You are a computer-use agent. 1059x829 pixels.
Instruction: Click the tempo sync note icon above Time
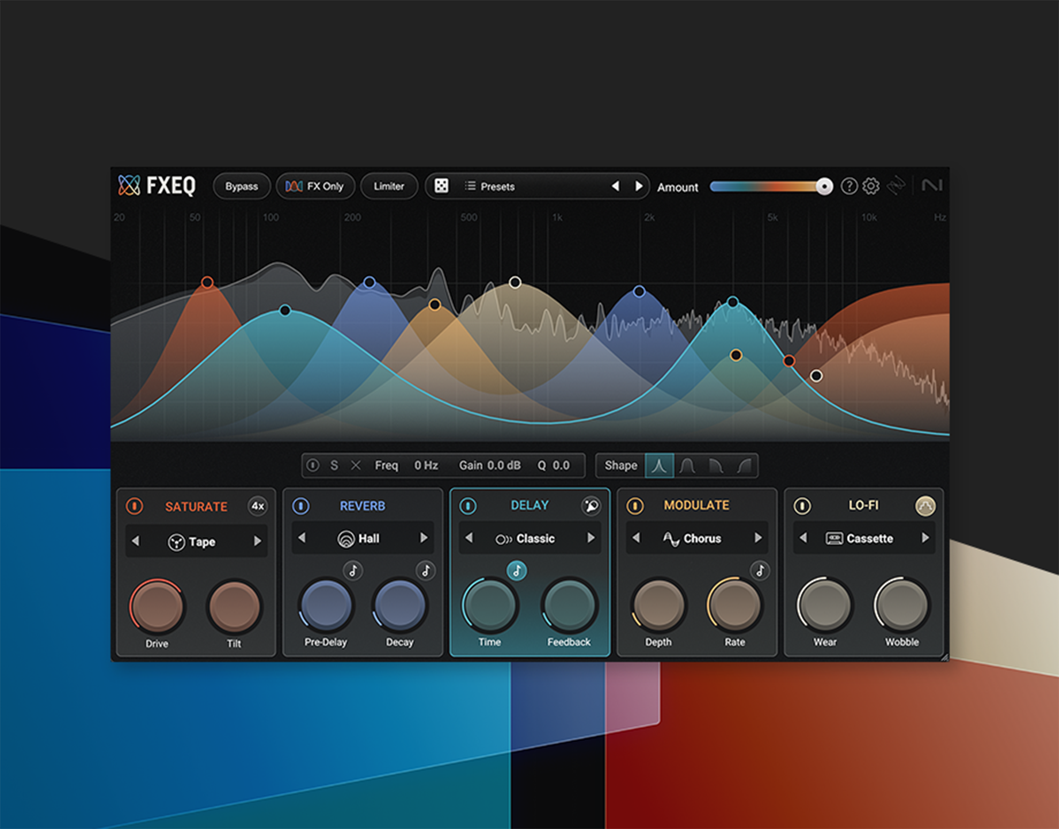pos(517,572)
